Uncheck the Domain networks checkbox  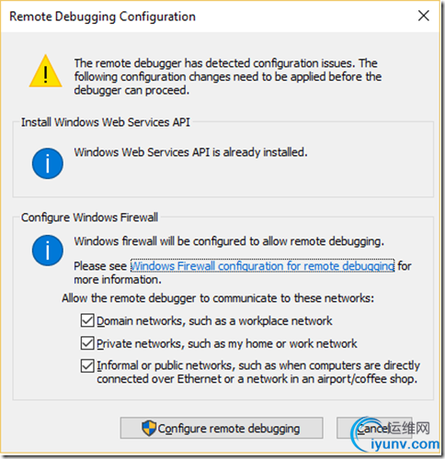(x=87, y=320)
